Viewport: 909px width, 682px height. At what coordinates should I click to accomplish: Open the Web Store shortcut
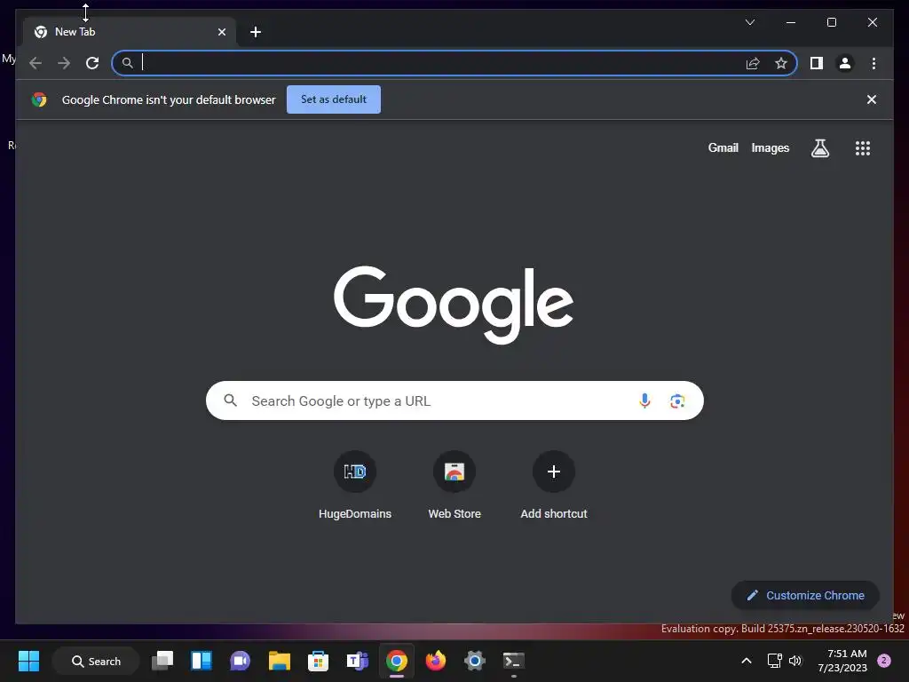tap(454, 486)
